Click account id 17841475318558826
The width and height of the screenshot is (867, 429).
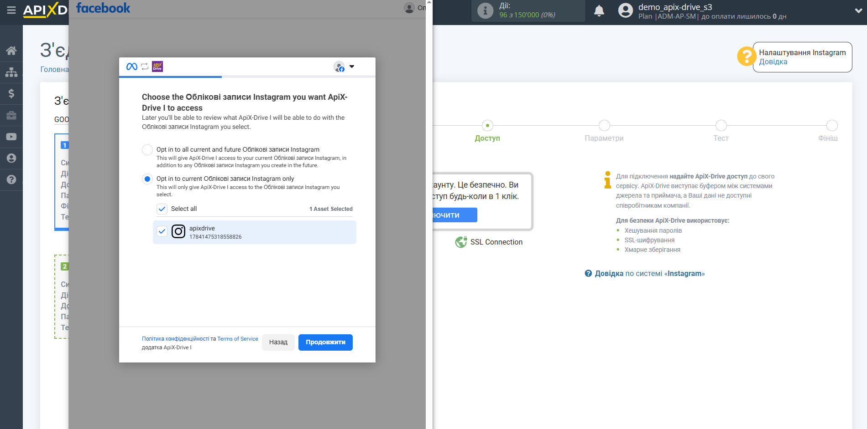click(215, 237)
